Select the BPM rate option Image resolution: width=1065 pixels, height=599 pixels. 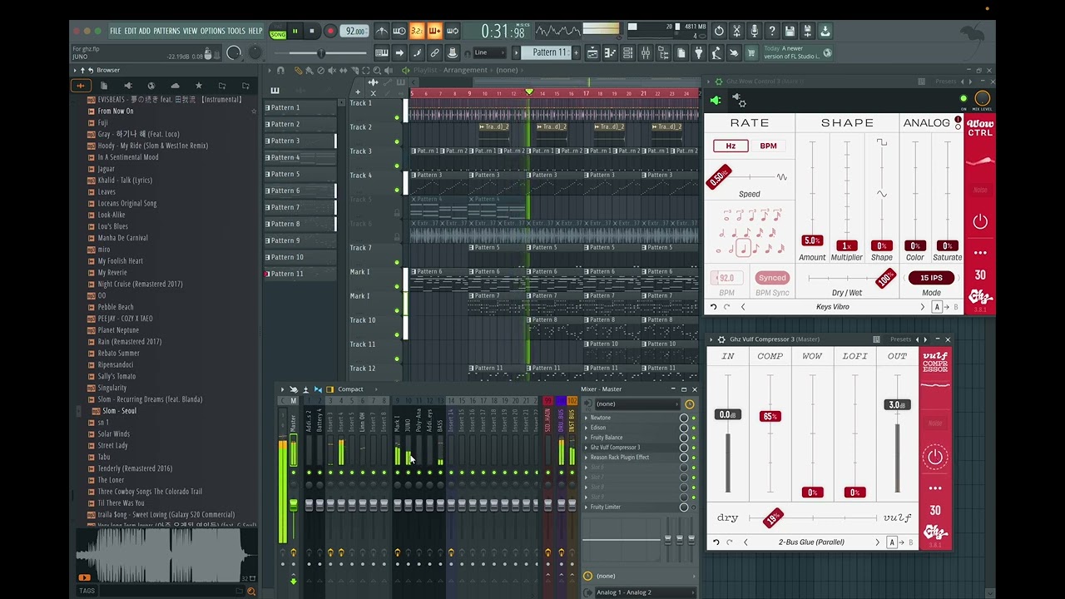click(x=768, y=146)
